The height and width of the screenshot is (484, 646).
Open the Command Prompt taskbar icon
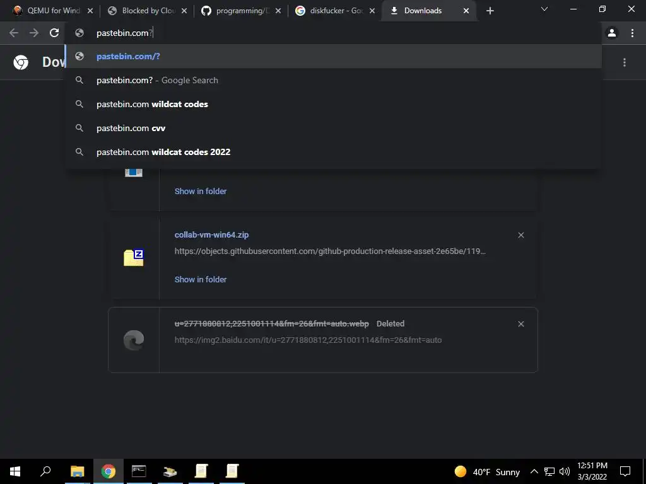(x=139, y=471)
